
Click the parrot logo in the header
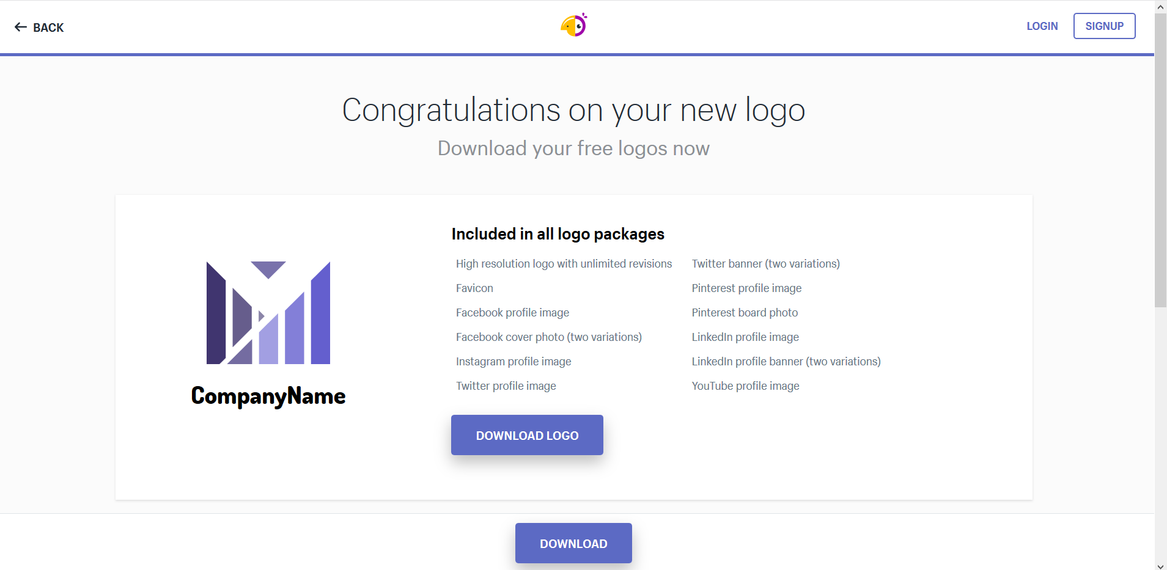pos(573,26)
